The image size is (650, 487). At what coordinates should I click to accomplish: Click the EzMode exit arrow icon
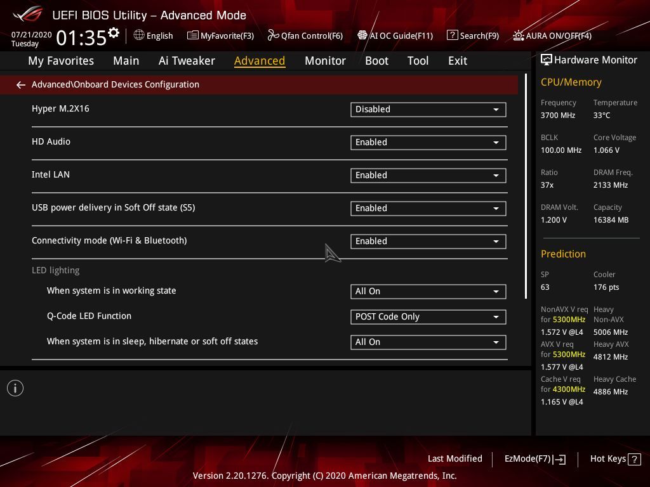559,459
